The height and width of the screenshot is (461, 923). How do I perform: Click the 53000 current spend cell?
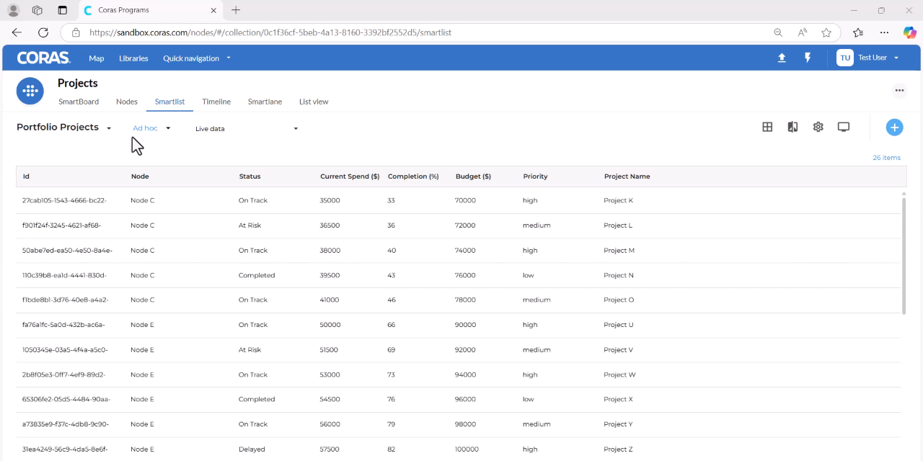pos(330,375)
